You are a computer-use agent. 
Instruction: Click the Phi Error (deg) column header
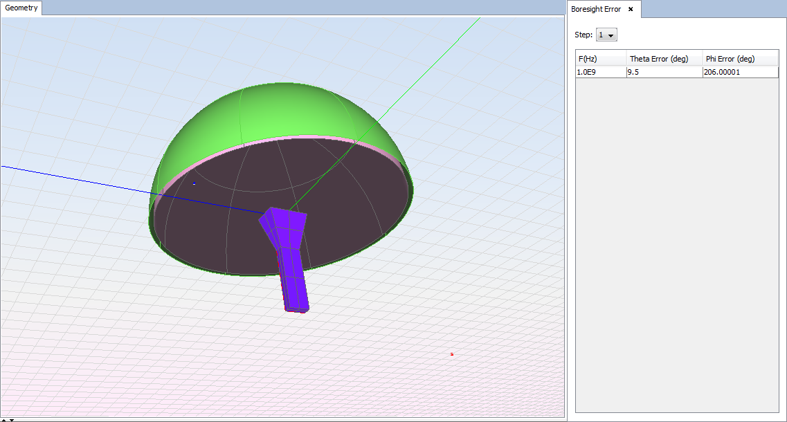(739, 59)
